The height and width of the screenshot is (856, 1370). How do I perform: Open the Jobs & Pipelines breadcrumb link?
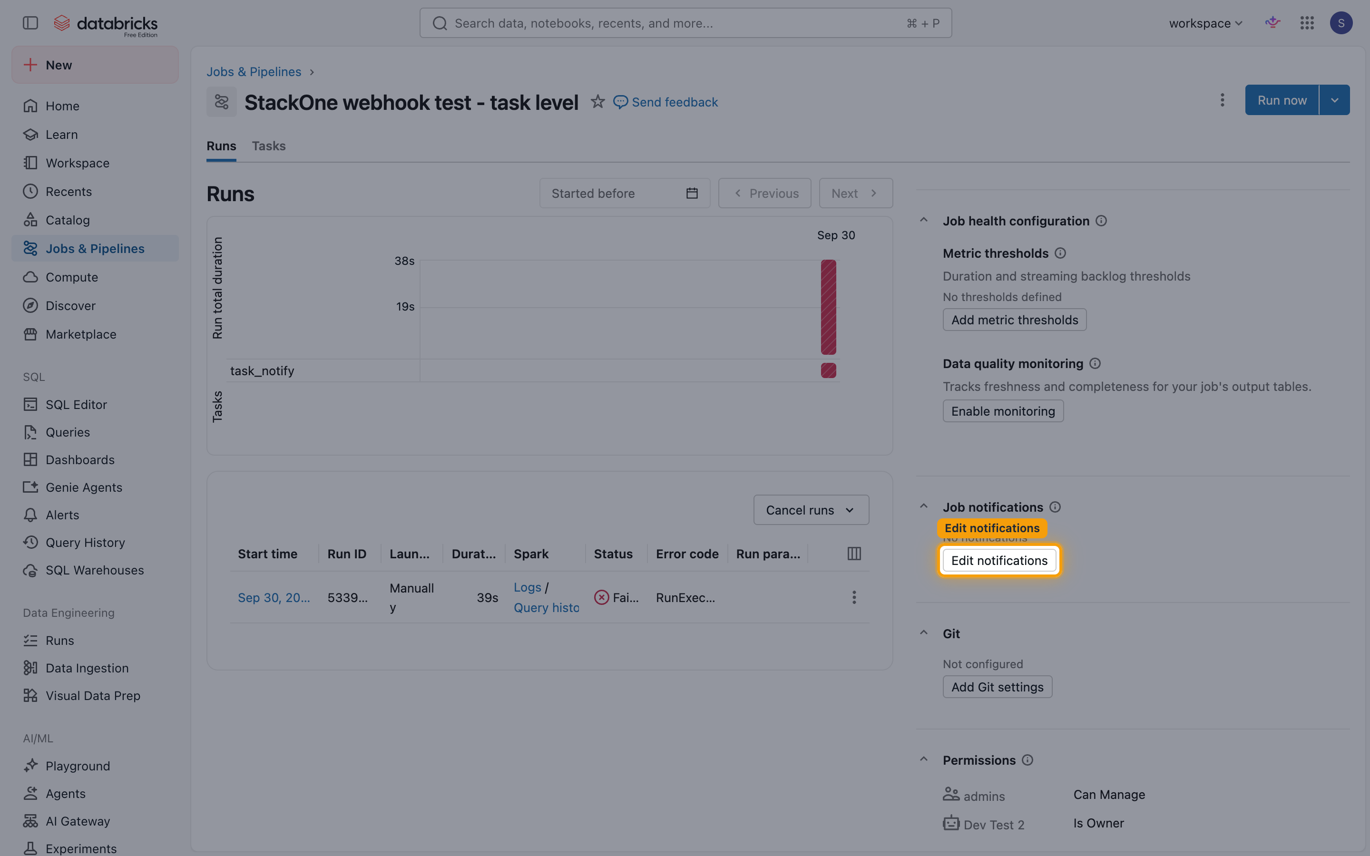point(254,72)
